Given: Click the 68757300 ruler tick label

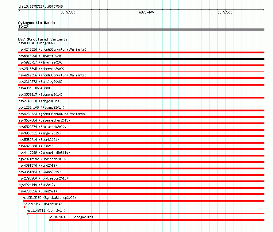Looking at the screenshot, I should [68, 12].
